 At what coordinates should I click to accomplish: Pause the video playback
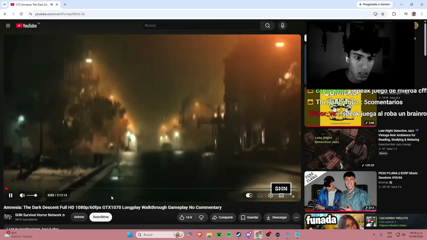point(11,195)
